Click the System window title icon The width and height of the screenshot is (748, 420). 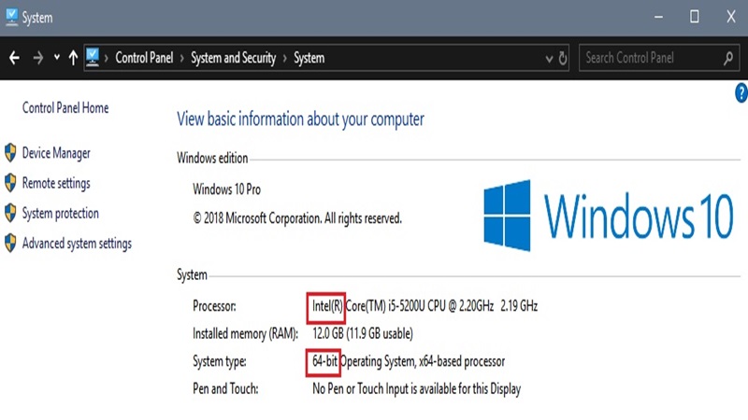point(11,17)
